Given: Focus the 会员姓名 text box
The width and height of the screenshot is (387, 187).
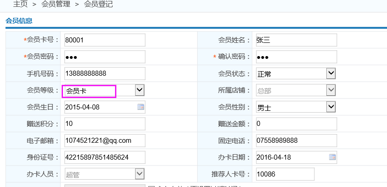Looking at the screenshot, I should pyautogui.click(x=295, y=40).
